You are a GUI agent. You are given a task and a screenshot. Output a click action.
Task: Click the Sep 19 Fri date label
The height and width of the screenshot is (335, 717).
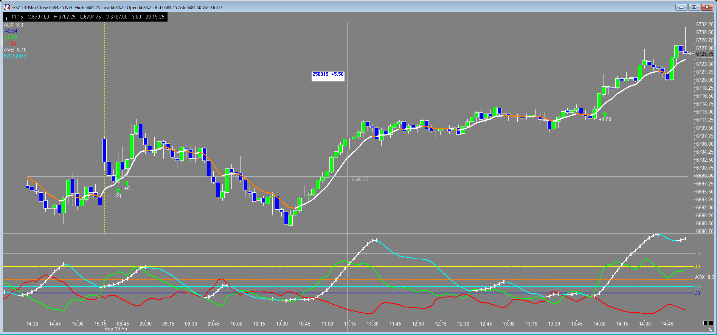click(115, 329)
